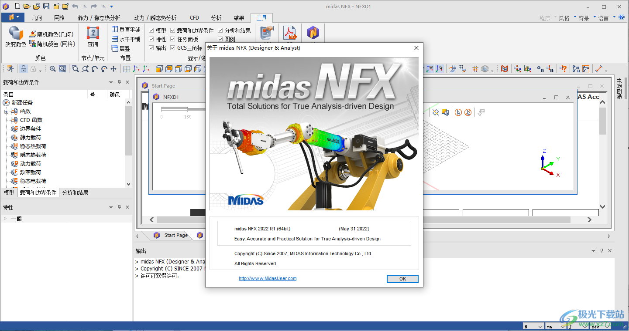The width and height of the screenshot is (629, 331).
Task: Switch to the 模型 panel tab
Action: pyautogui.click(x=9, y=193)
